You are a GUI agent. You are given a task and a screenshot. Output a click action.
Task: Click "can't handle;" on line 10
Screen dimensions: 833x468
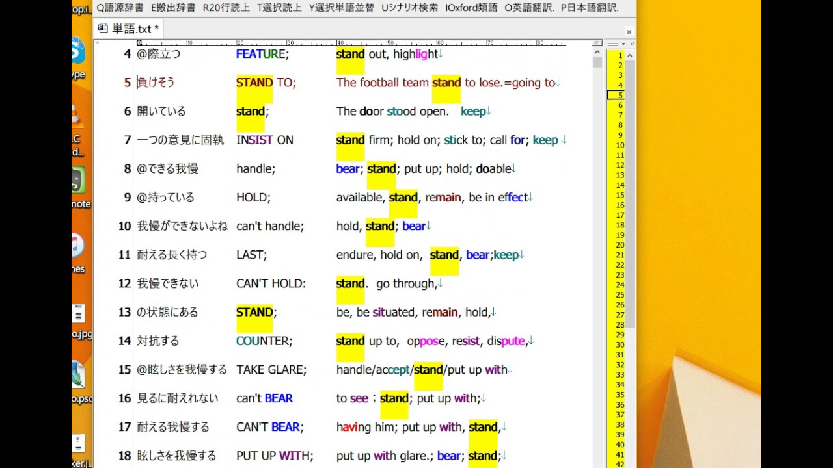coord(270,226)
